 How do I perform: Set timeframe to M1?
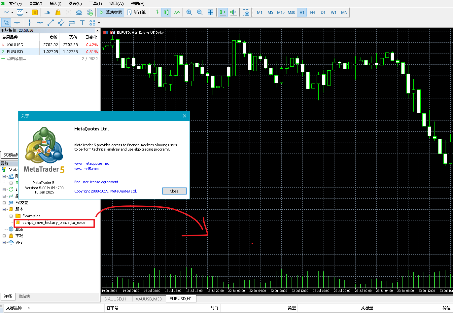(x=260, y=13)
